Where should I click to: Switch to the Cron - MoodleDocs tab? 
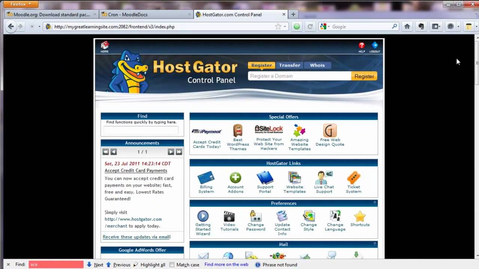tap(146, 15)
